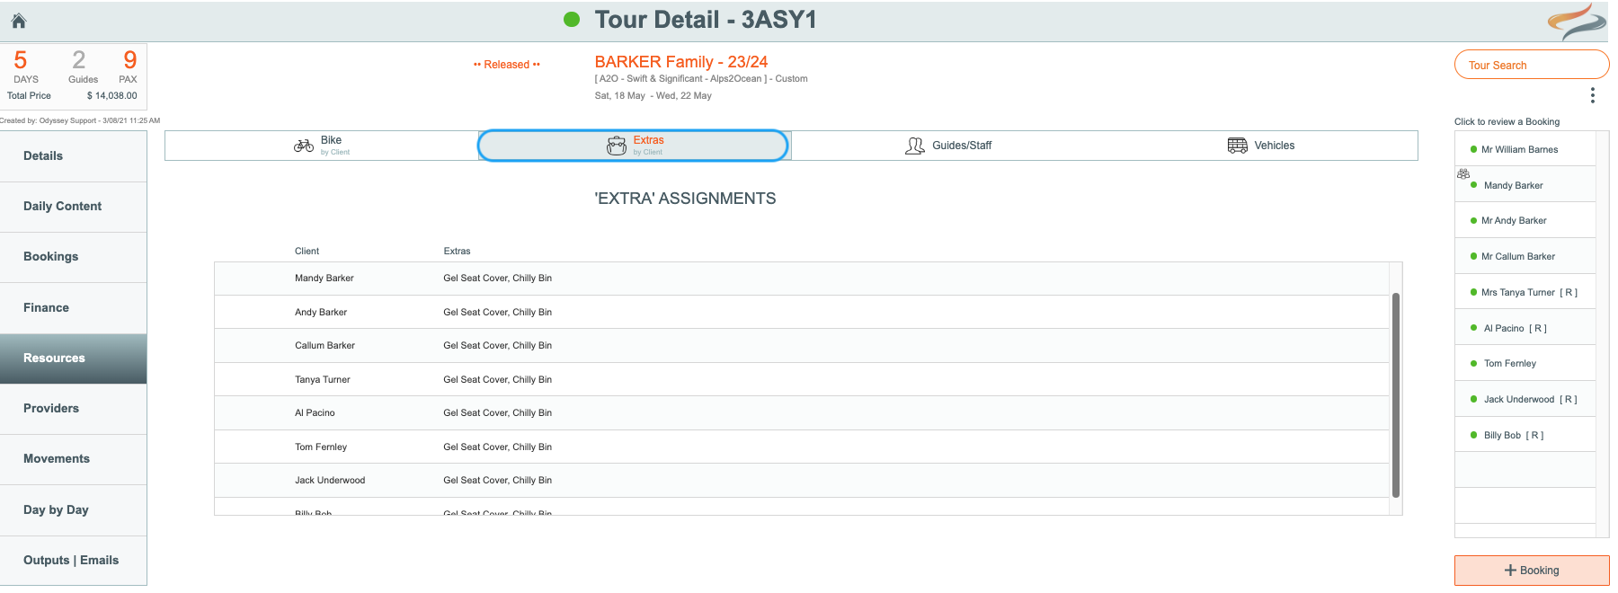Viewport: 1618px width, 593px height.
Task: Open the Bookings section
Action: tap(74, 257)
